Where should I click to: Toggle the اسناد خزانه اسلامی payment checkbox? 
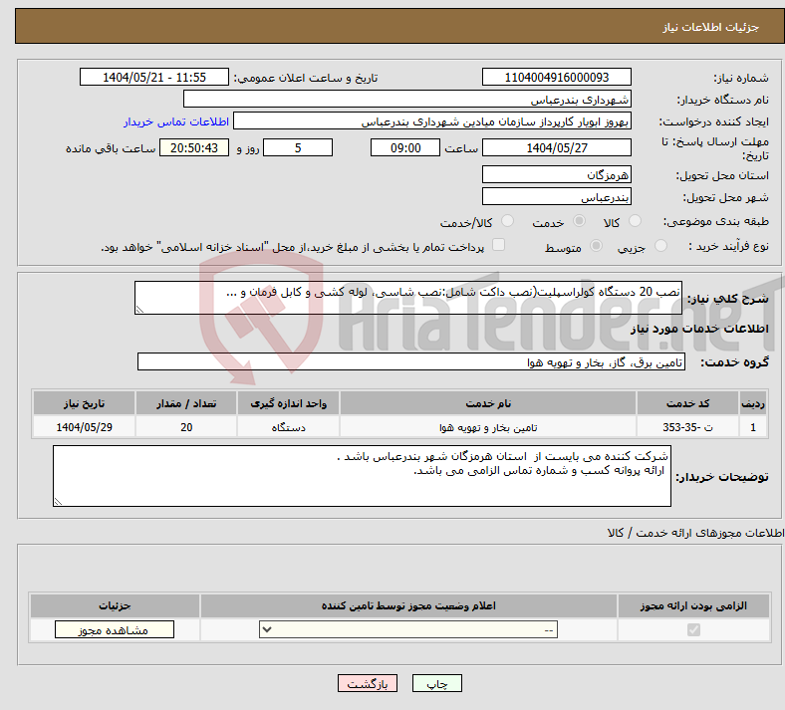coord(499,245)
